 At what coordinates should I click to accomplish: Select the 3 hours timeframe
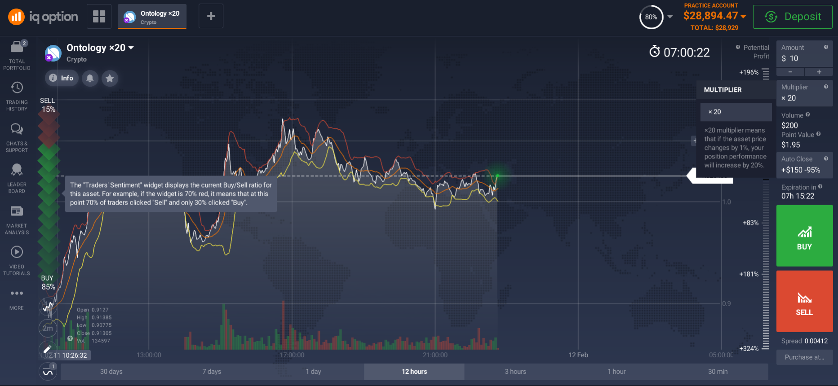point(515,372)
